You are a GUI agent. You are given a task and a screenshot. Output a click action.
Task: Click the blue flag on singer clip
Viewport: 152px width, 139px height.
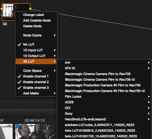[x=18, y=126]
